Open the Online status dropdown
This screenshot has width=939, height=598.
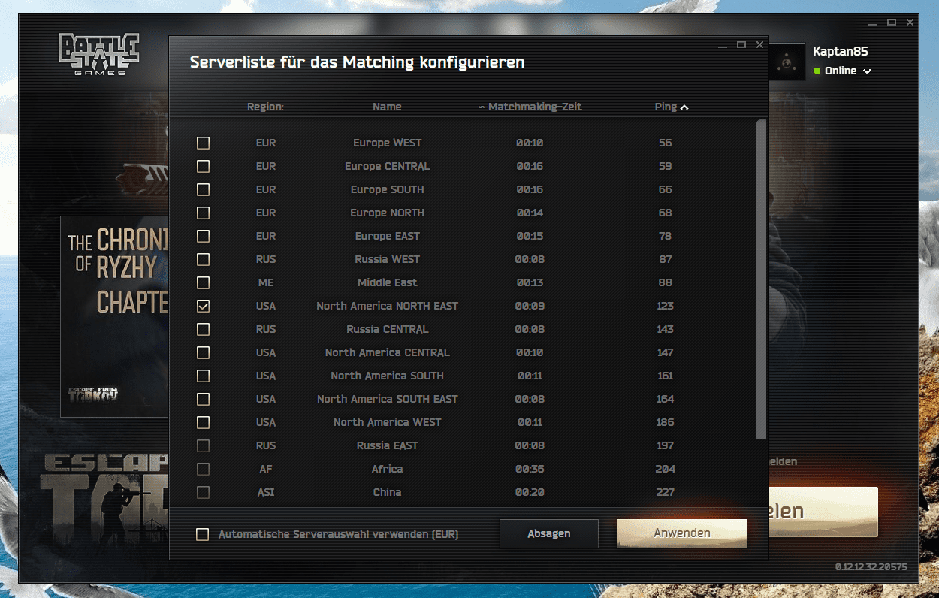(842, 71)
